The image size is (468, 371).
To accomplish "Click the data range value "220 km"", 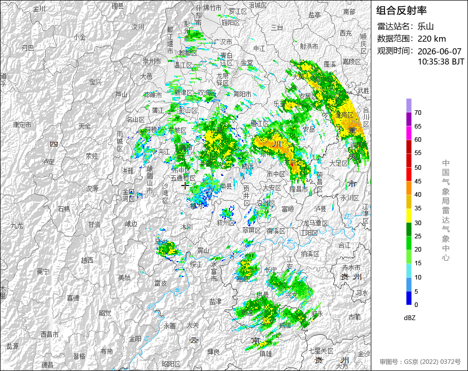I will point(431,39).
